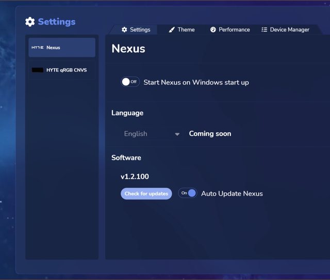
Task: Click the Auto Update Nexus label text
Action: point(232,194)
